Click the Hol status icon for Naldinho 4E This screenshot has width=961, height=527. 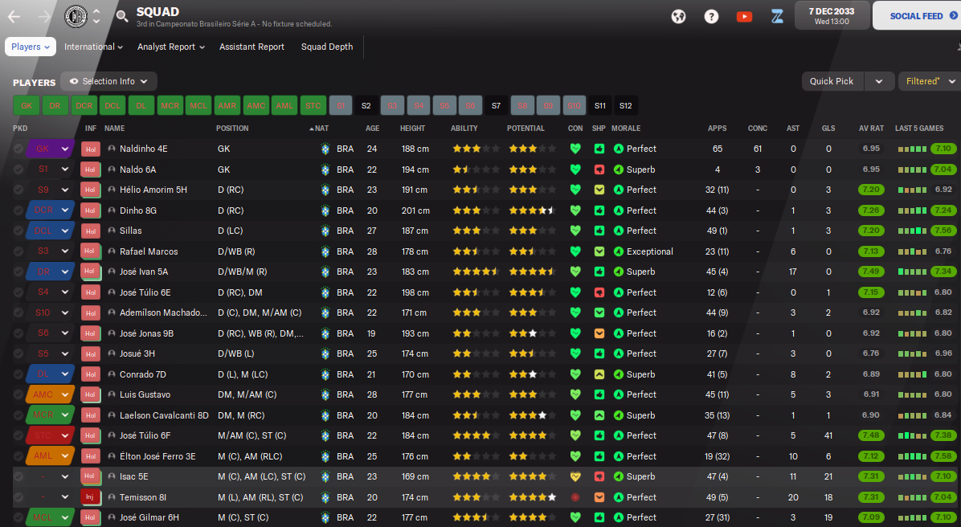point(90,149)
